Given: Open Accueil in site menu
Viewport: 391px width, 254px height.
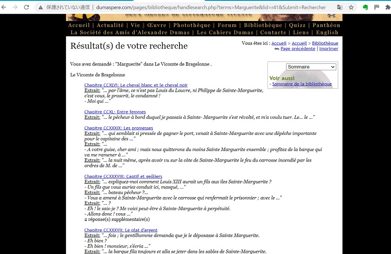Looking at the screenshot, I should click(x=79, y=25).
